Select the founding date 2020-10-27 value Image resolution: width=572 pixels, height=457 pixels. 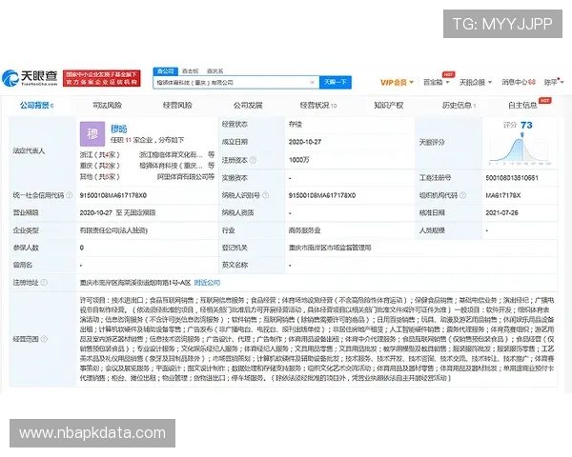point(305,142)
